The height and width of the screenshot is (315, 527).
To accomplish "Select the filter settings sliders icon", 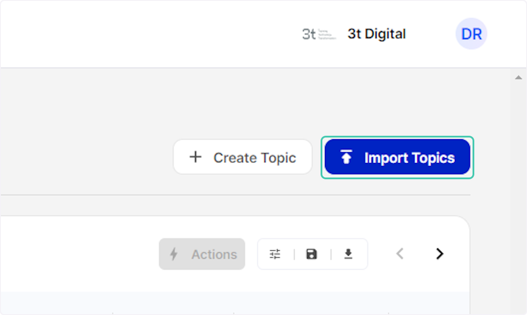I will pyautogui.click(x=275, y=253).
